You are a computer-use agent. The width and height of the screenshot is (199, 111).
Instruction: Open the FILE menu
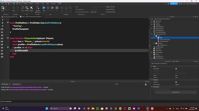click(2, 4)
